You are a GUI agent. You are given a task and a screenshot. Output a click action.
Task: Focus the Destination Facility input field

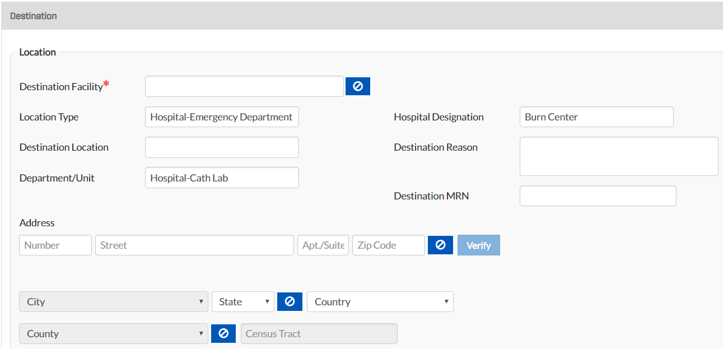244,86
